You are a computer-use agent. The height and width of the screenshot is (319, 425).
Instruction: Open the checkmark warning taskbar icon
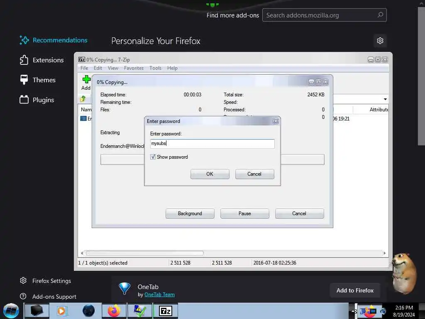(x=139, y=311)
